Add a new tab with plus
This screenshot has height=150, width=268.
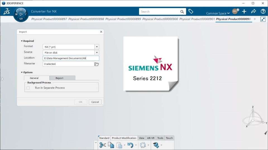(255, 19)
